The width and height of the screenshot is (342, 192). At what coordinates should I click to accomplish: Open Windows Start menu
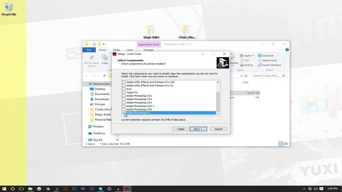click(4, 189)
